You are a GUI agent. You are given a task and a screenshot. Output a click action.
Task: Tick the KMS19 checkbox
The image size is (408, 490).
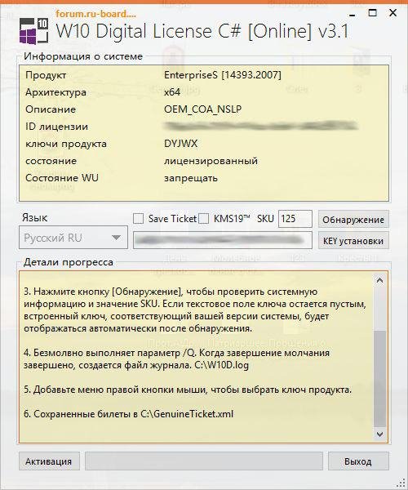coord(203,218)
